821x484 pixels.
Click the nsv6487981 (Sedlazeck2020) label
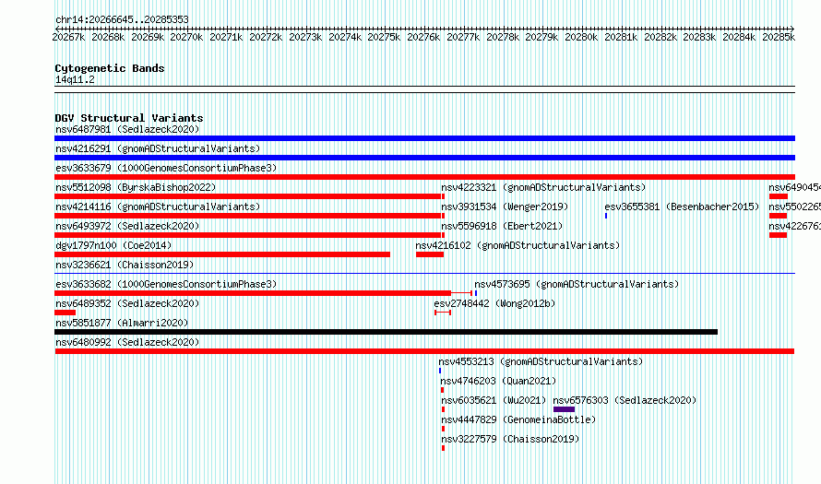pos(127,129)
